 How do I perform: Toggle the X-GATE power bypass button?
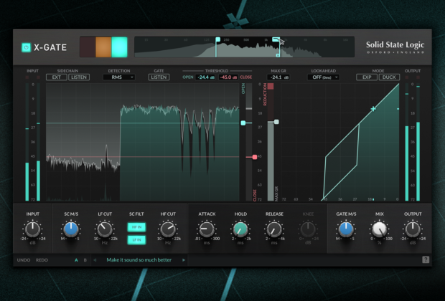[x=26, y=47]
